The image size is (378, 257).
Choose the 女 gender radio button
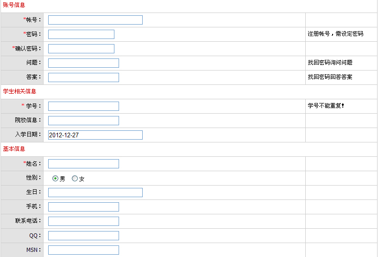tap(75, 179)
